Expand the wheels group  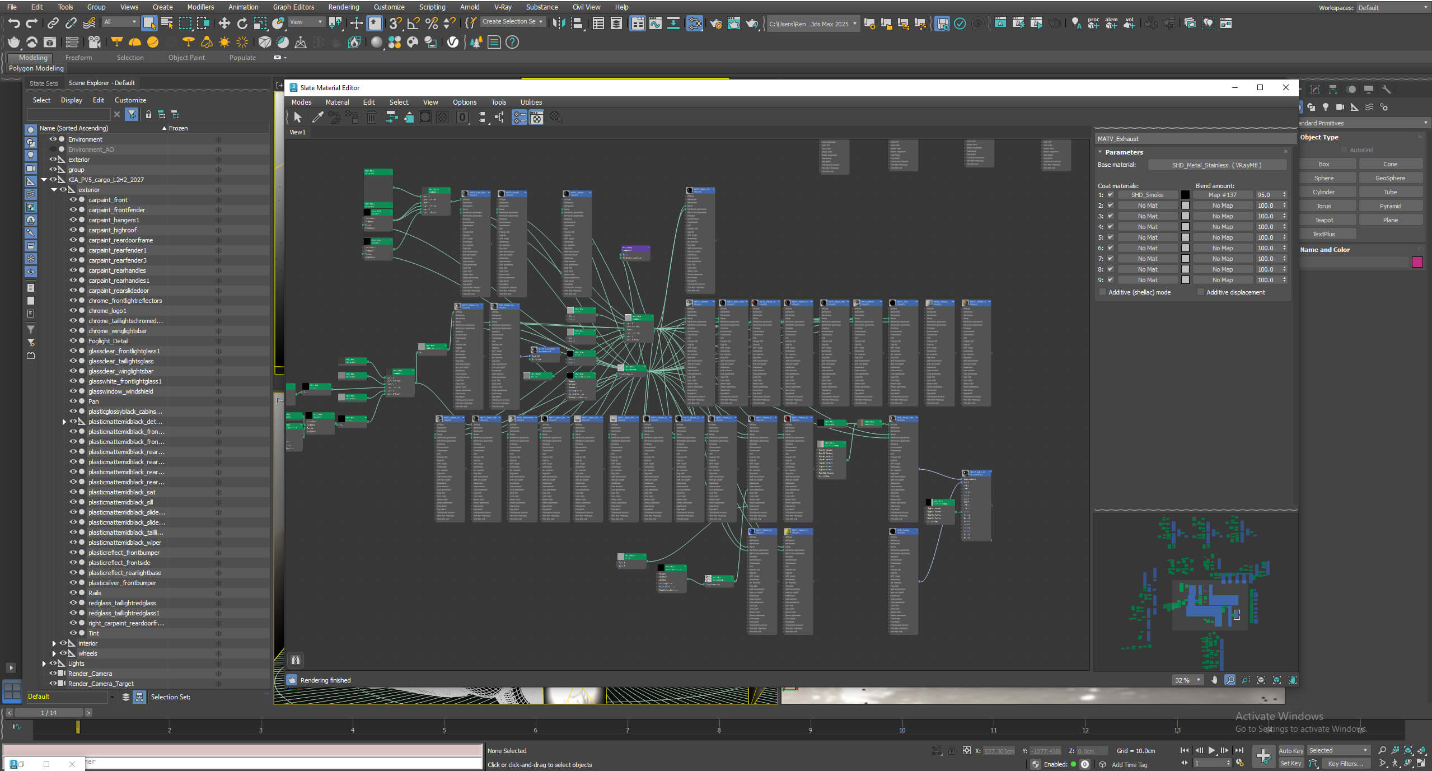click(x=54, y=653)
